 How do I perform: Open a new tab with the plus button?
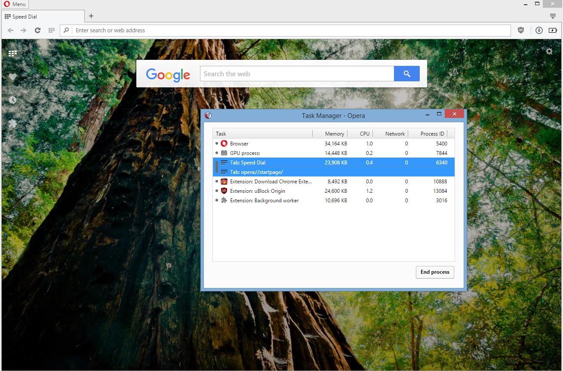[91, 16]
